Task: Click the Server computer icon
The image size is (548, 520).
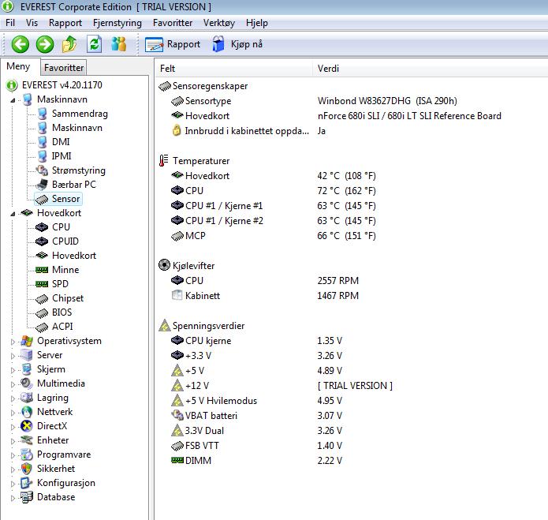Action: [27, 355]
